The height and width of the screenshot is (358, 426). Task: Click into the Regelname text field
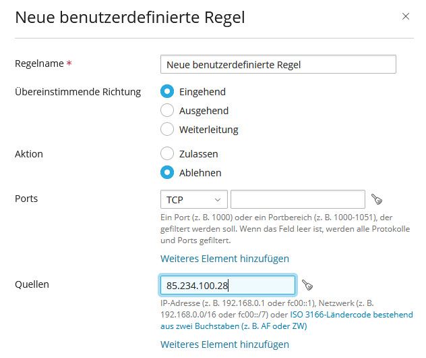(x=278, y=65)
